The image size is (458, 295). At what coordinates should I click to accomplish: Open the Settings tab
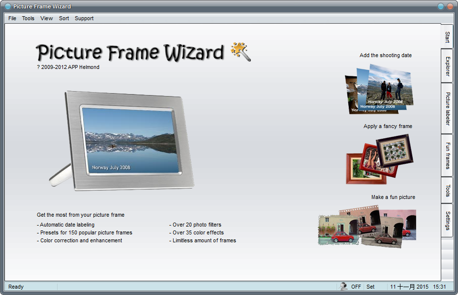(x=447, y=222)
